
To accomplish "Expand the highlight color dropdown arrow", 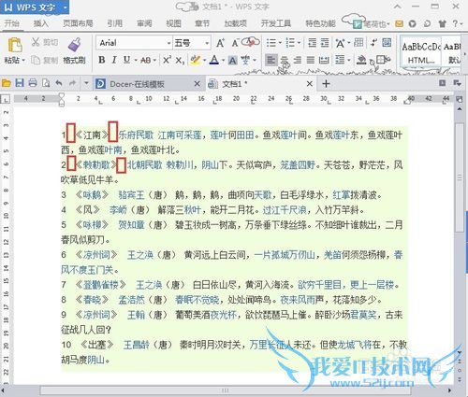I will (x=204, y=60).
